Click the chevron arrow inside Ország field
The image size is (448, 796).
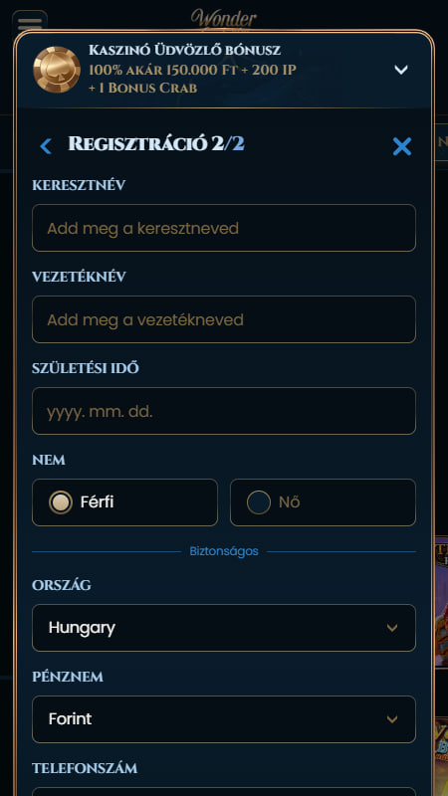coord(391,628)
